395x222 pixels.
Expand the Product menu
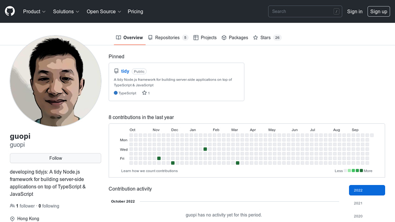[34, 11]
